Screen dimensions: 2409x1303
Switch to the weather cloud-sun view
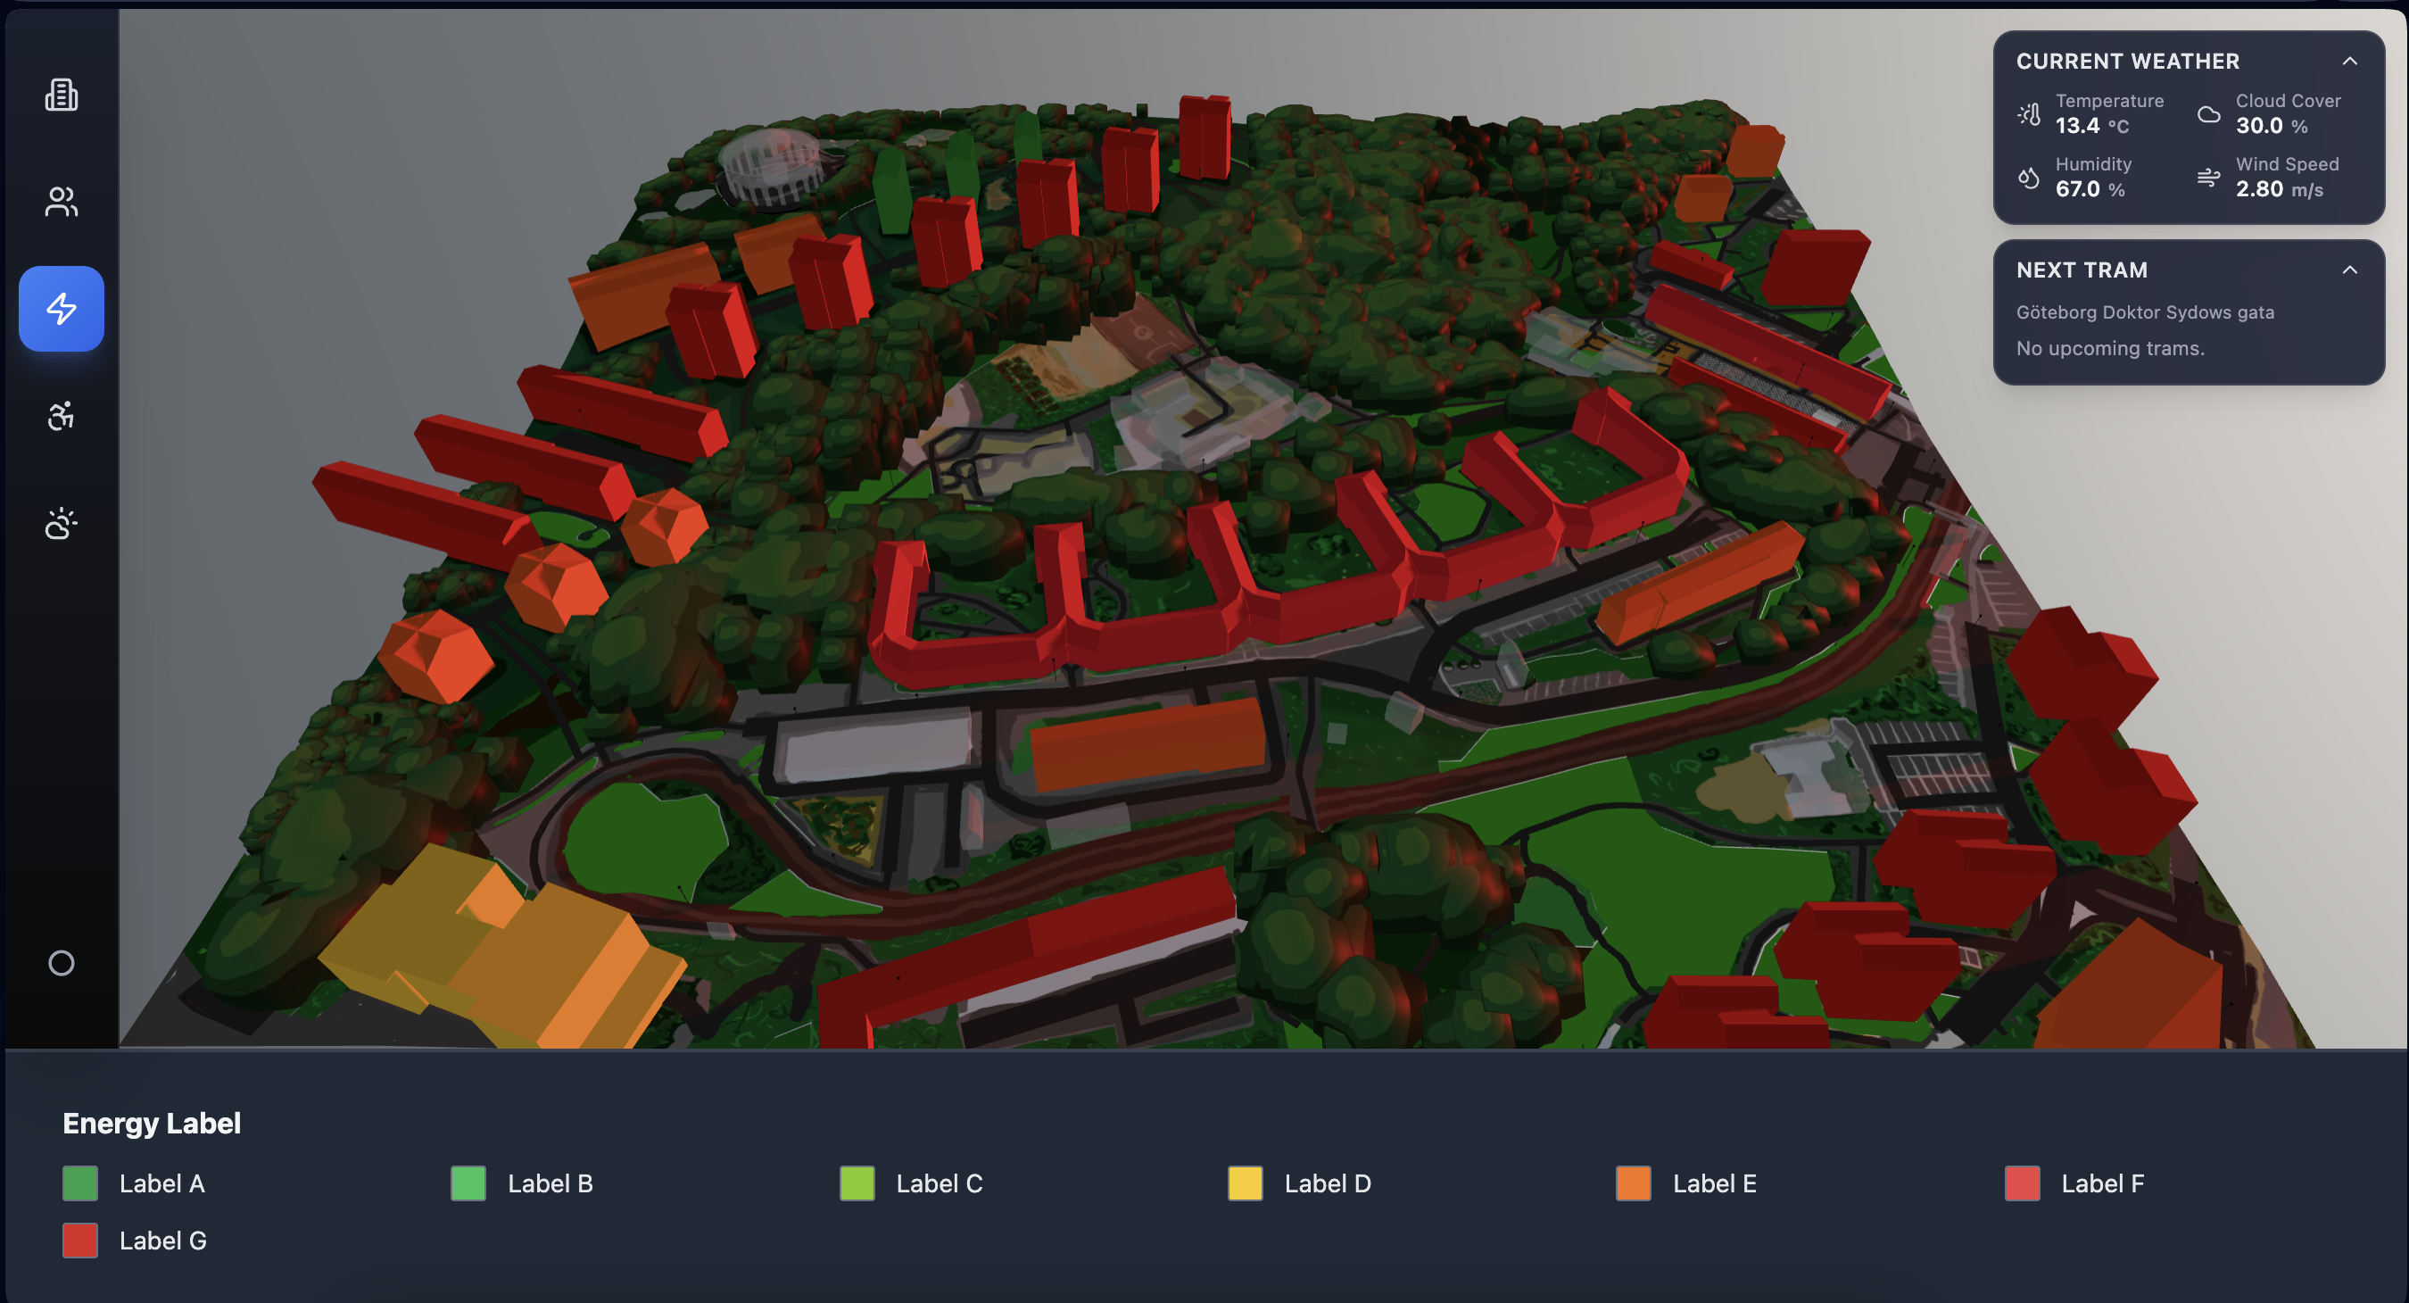point(62,524)
